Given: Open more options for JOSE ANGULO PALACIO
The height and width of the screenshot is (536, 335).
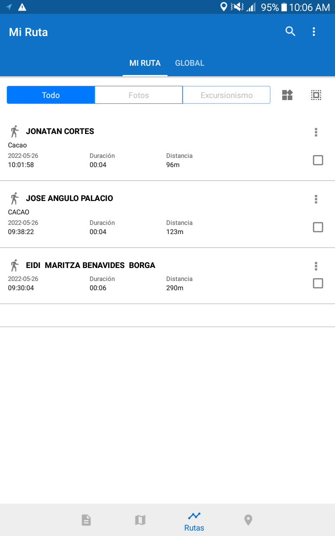Looking at the screenshot, I should 316,199.
